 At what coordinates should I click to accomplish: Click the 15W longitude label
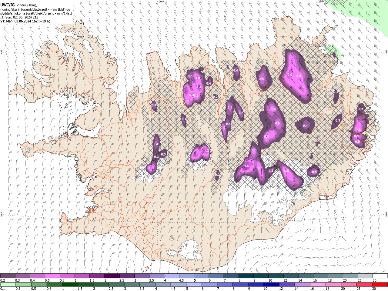(x=321, y=2)
